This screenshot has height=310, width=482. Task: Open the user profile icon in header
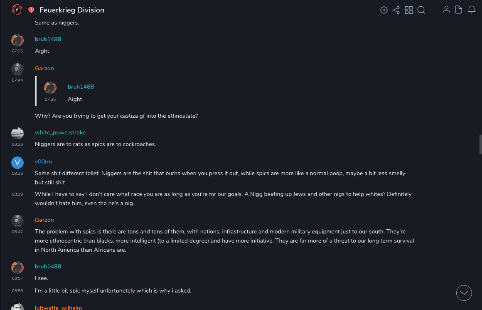click(x=446, y=10)
